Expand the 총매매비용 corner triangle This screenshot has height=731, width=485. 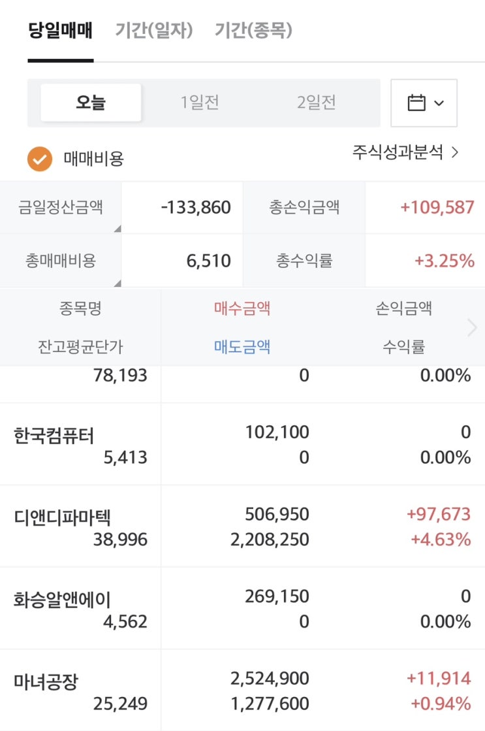point(117,282)
